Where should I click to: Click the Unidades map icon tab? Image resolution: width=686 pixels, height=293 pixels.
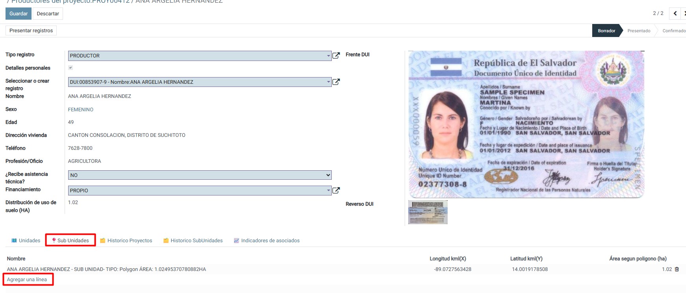(14, 241)
